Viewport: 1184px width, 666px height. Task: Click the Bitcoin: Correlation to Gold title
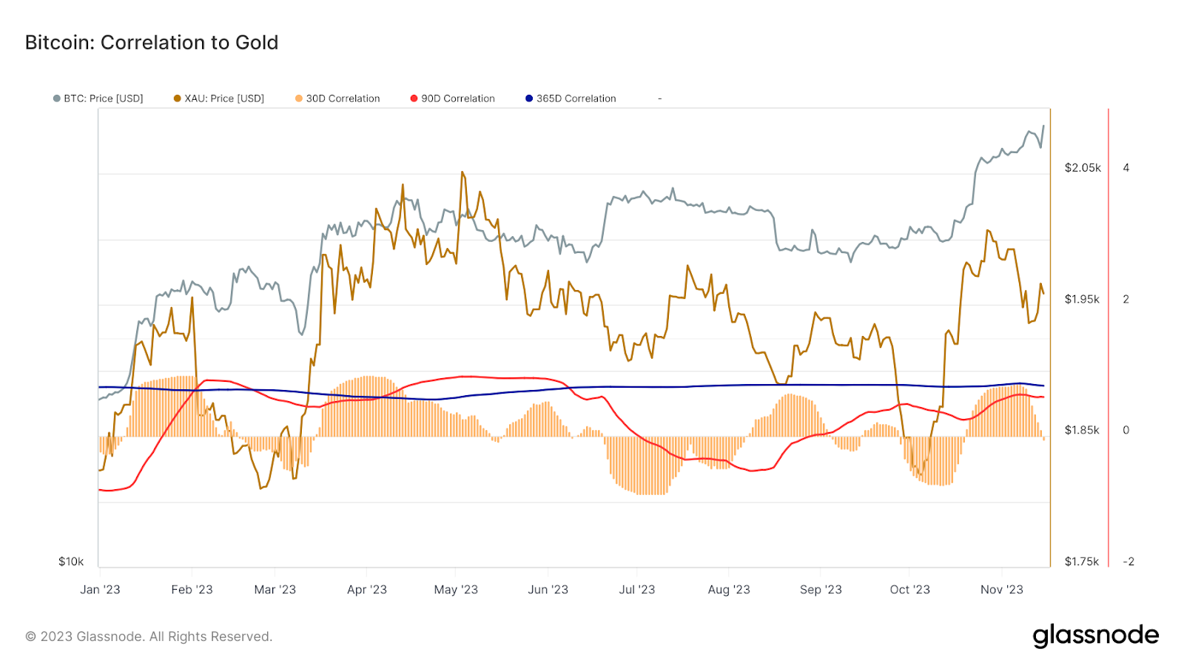[152, 43]
